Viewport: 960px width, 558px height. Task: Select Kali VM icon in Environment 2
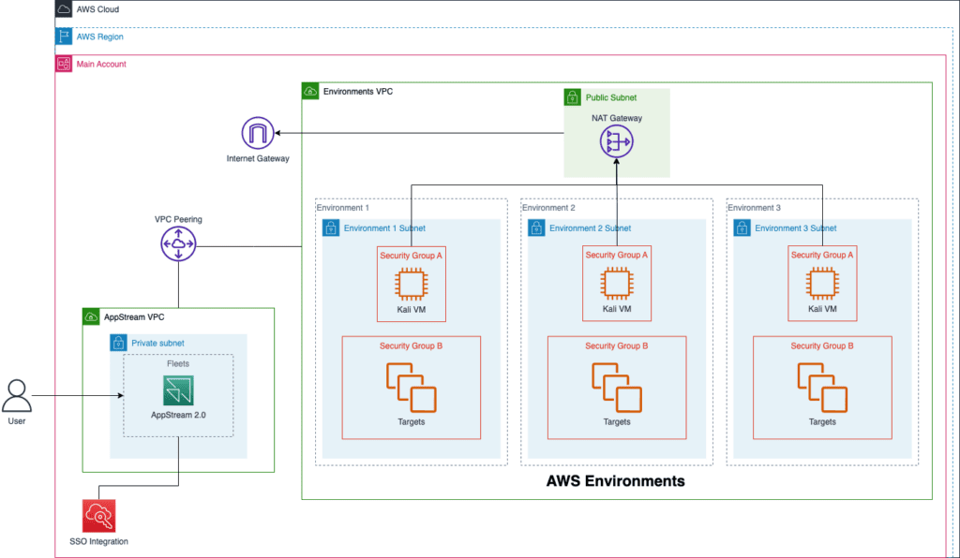[x=616, y=284]
